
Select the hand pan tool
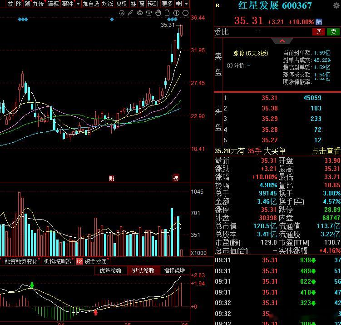(158, 13)
